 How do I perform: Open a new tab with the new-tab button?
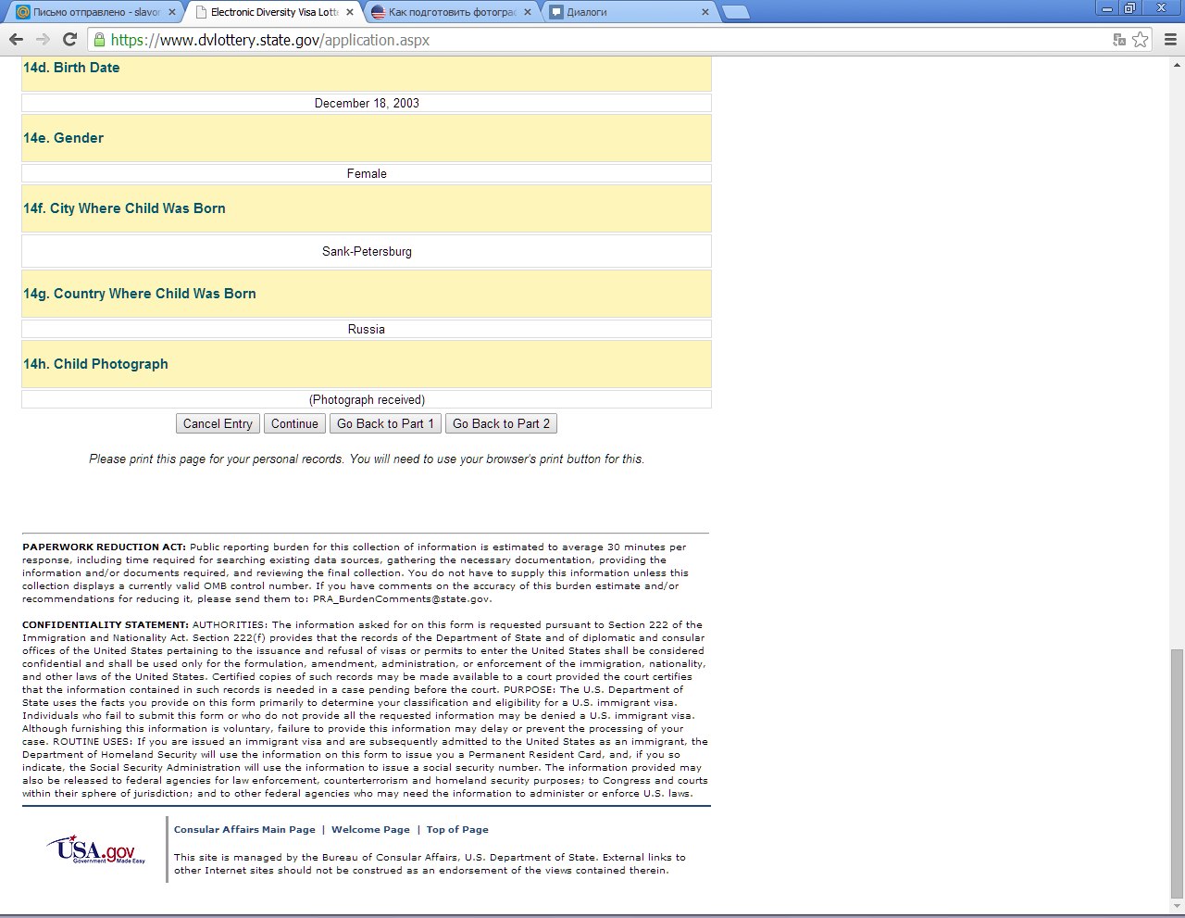735,12
